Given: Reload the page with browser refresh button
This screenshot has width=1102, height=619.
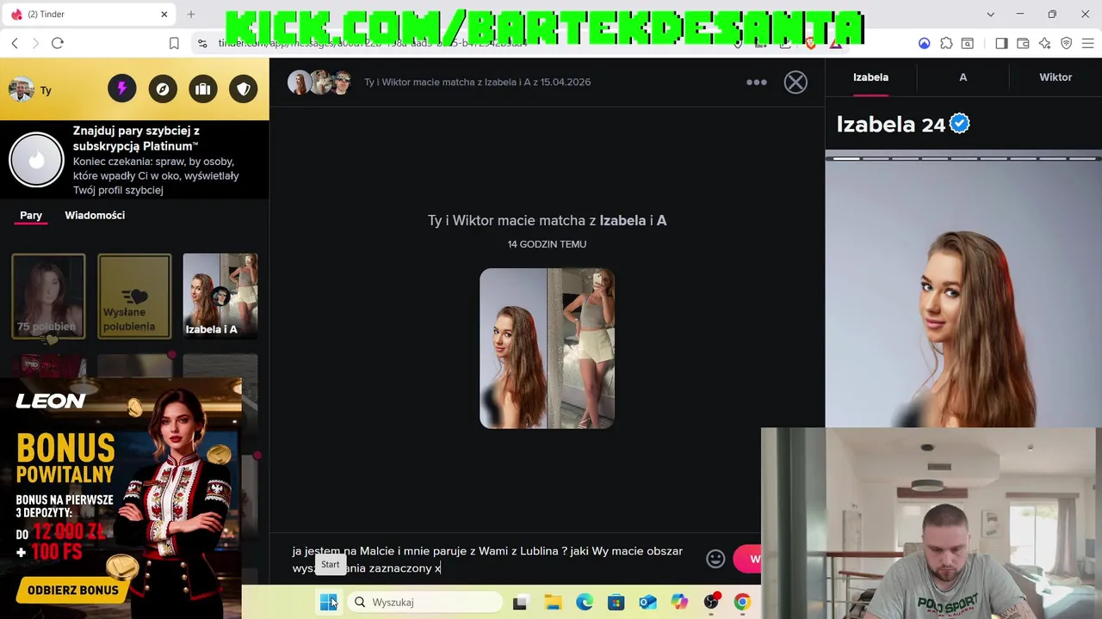Looking at the screenshot, I should pos(58,43).
